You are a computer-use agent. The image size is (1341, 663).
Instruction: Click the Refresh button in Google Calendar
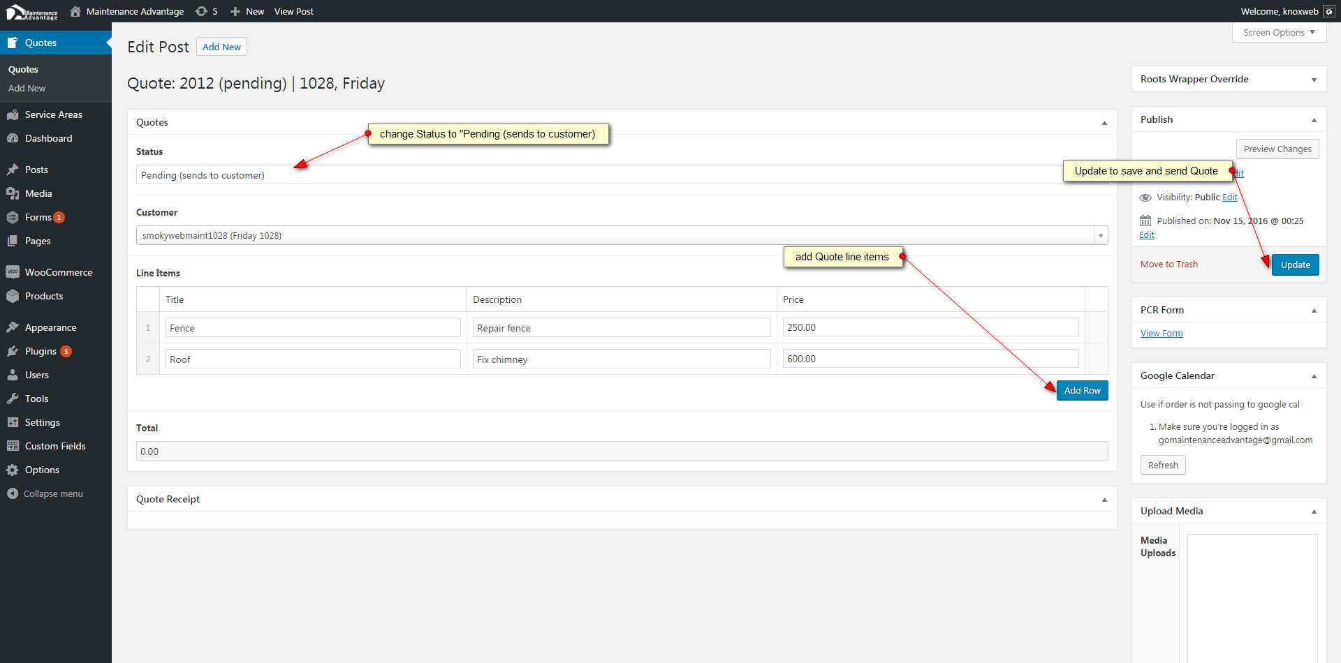(1163, 465)
